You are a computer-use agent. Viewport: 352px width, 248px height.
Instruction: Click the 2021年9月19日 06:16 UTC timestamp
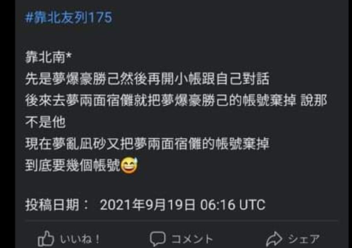coord(182,205)
